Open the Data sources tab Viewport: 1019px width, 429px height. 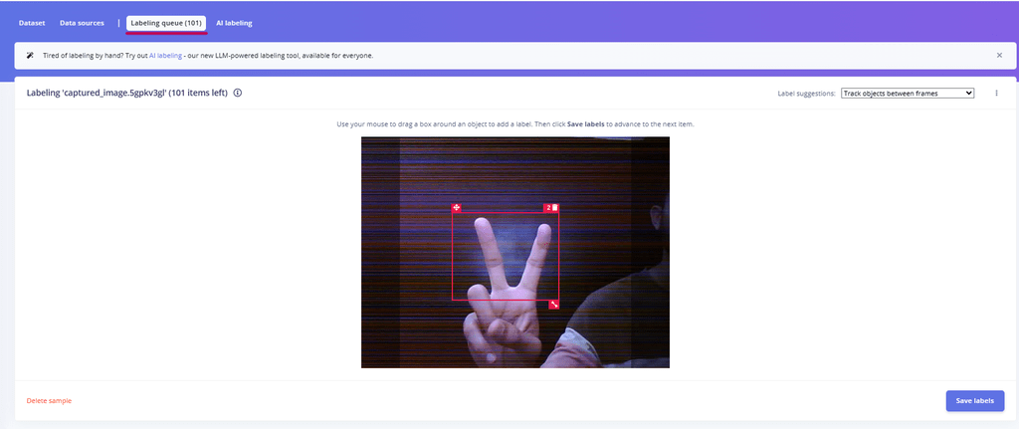point(82,23)
